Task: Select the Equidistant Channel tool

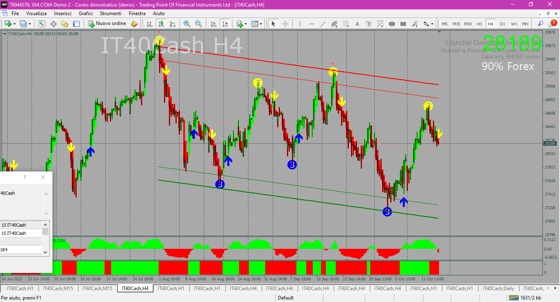Action: [334, 24]
